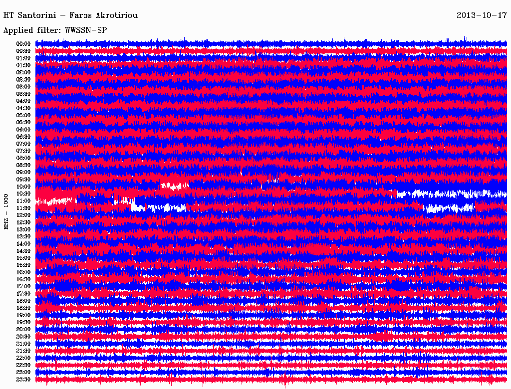This screenshot has width=511, height=389.
Task: Select the 00:00 time label
Action: tap(23, 44)
